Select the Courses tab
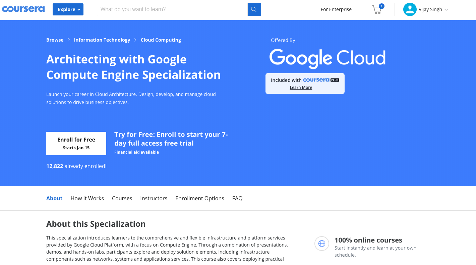Viewport: 476px width, 265px height. tap(122, 198)
